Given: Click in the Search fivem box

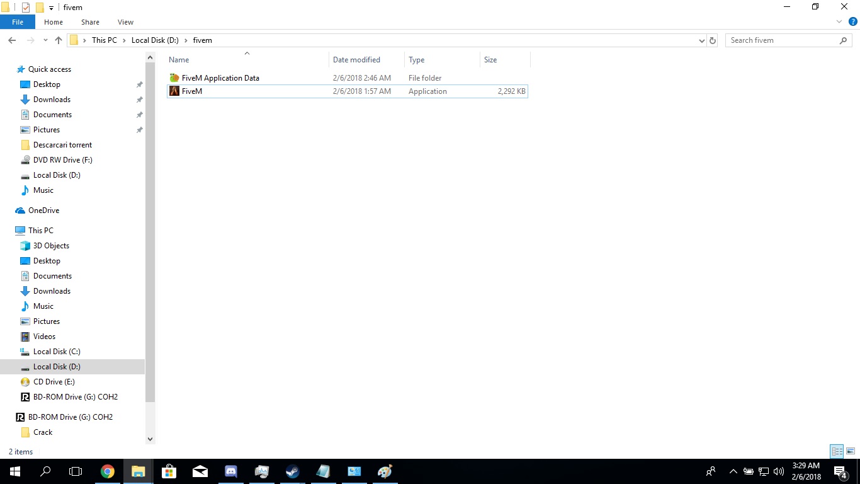Looking at the screenshot, I should click(x=781, y=40).
